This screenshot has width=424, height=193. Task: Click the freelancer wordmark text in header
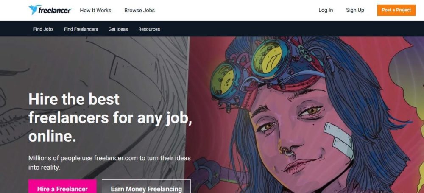tap(55, 11)
